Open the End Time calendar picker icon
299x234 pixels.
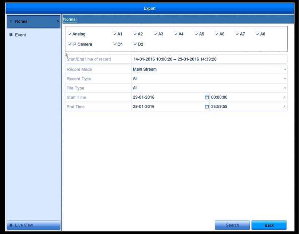[207, 107]
